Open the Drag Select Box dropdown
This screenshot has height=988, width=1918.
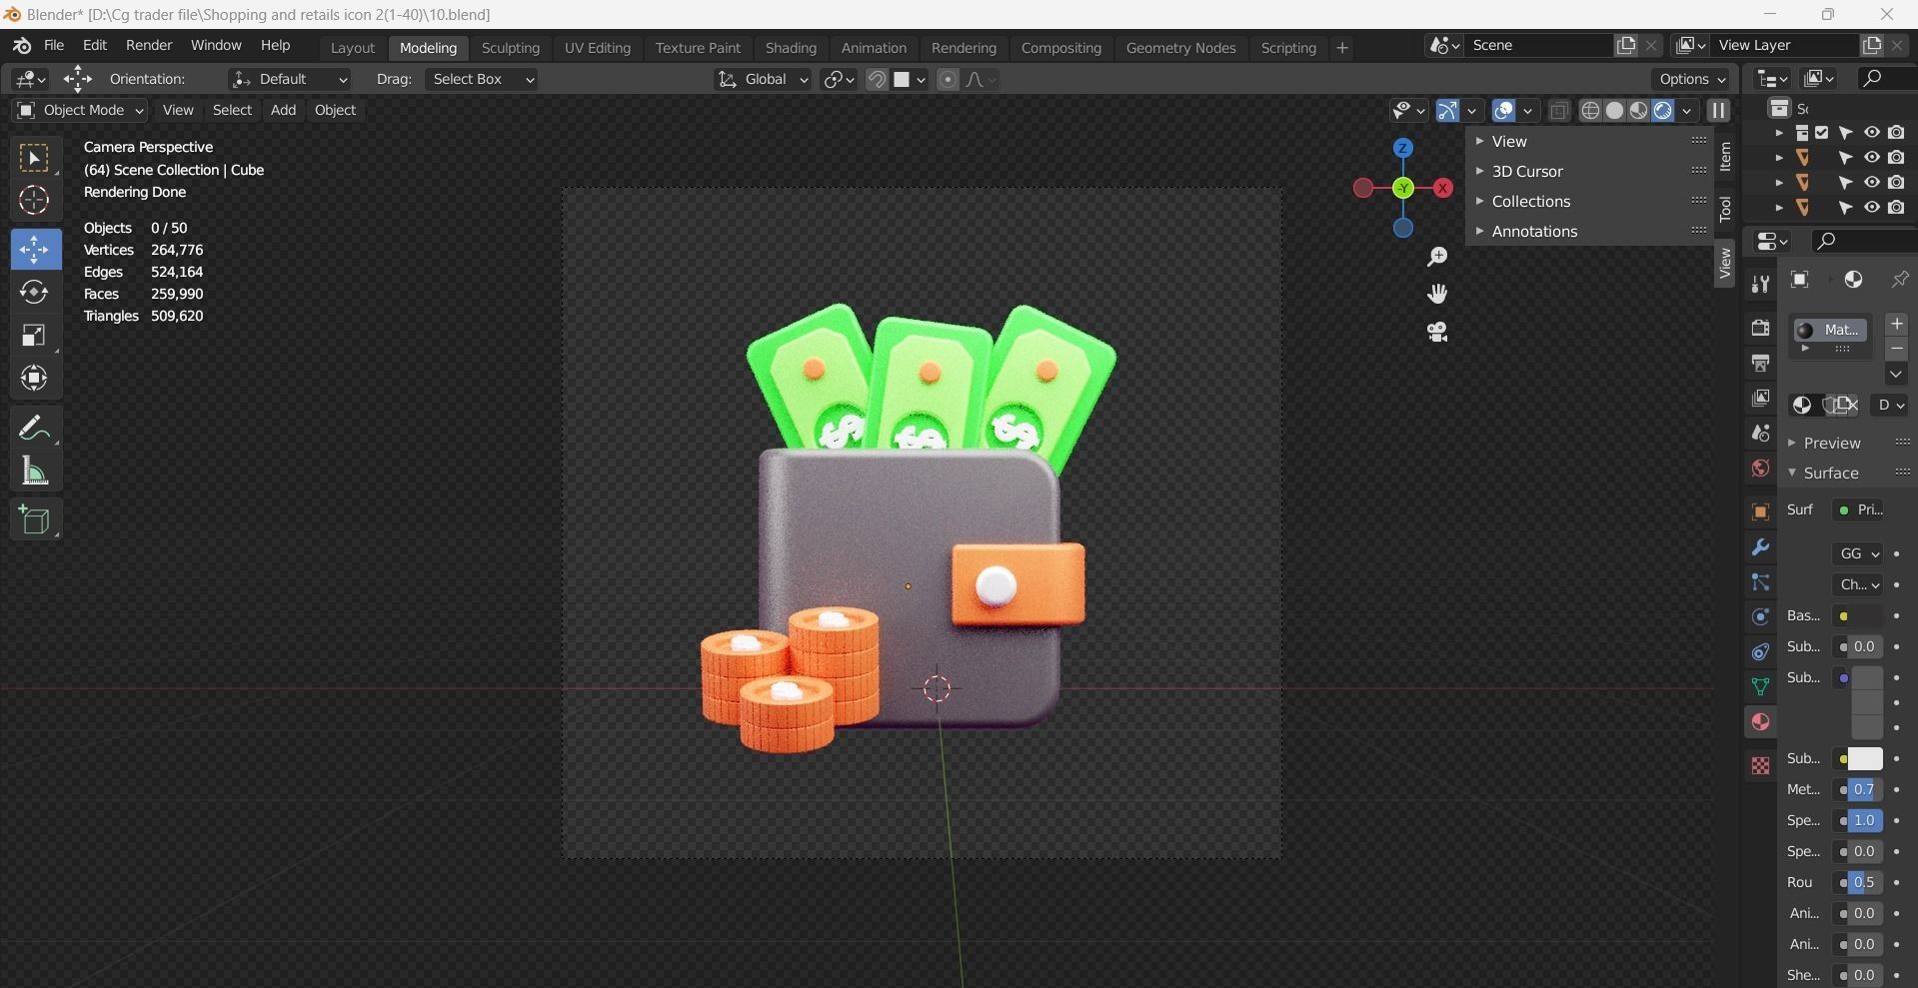click(x=481, y=79)
